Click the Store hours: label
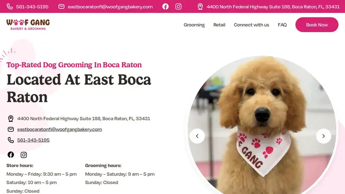 click(x=20, y=166)
